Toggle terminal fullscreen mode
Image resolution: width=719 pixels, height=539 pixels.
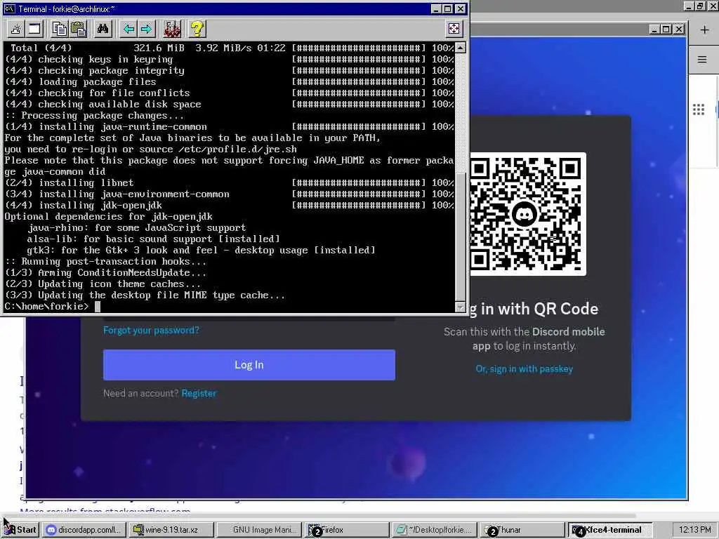[x=454, y=29]
